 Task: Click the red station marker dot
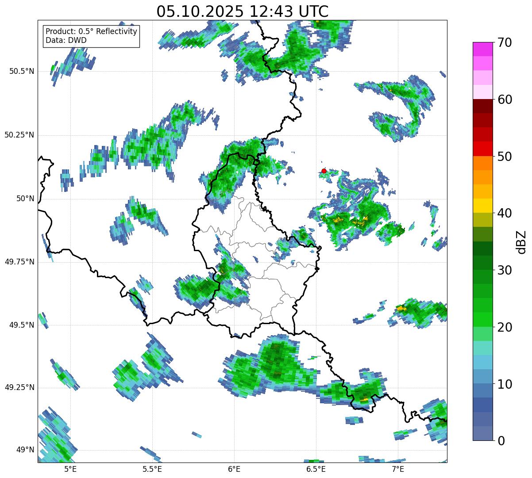[324, 171]
